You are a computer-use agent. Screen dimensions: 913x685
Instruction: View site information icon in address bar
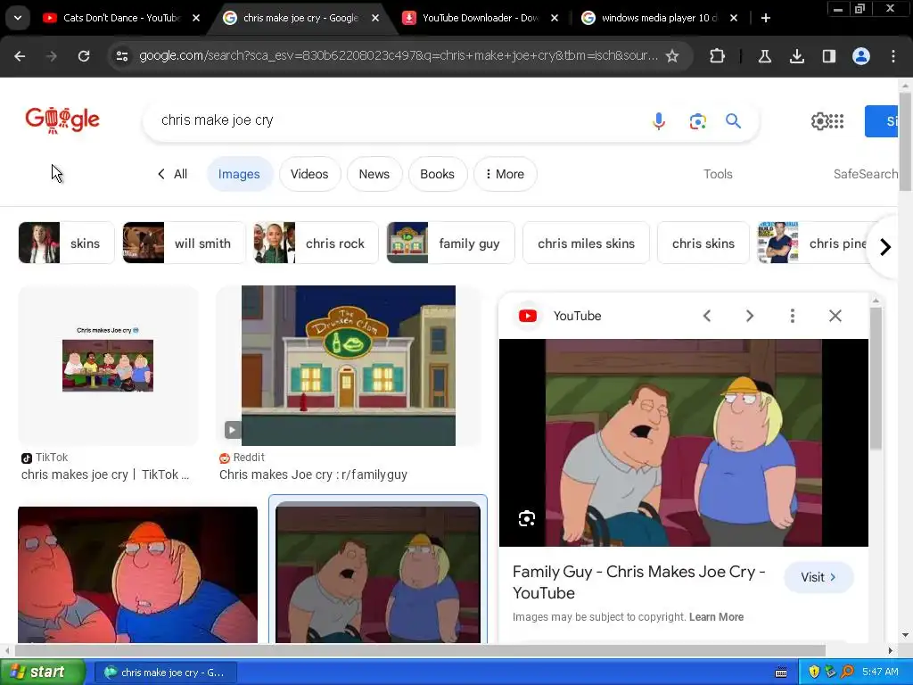coord(121,56)
